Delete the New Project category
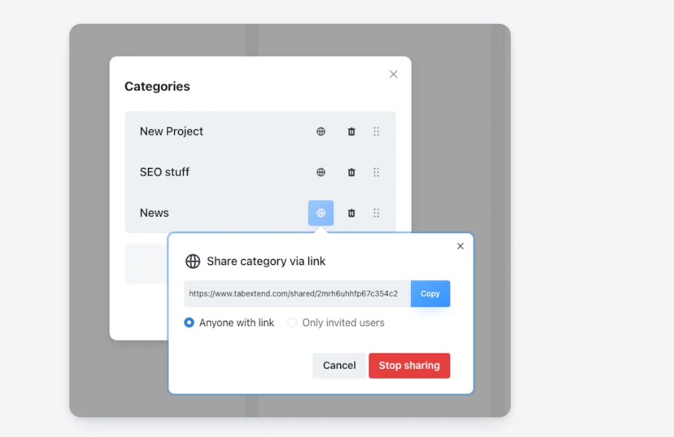The height and width of the screenshot is (437, 674). [x=352, y=132]
